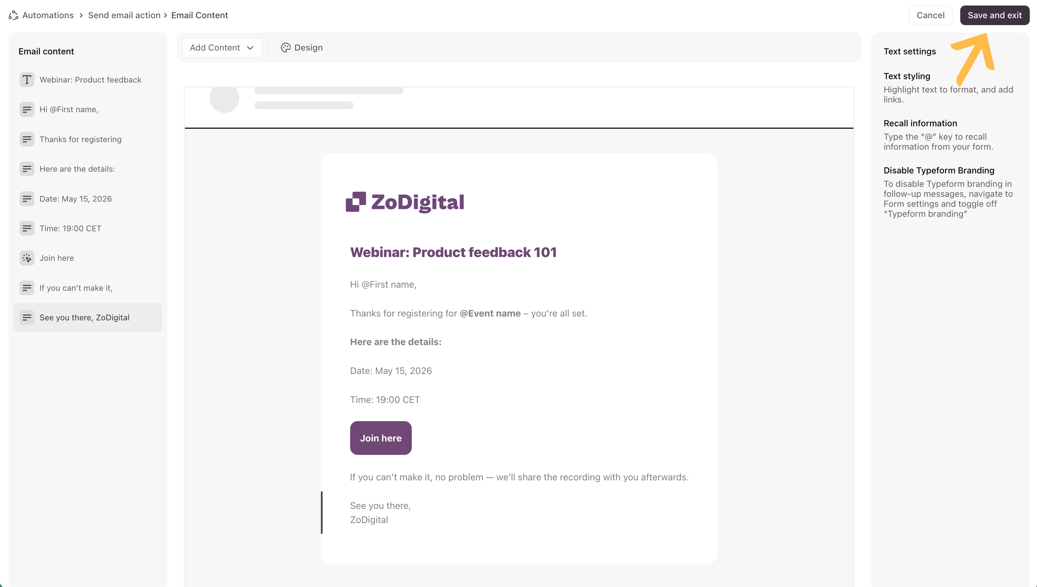Select the If you can't make it block

coord(76,288)
